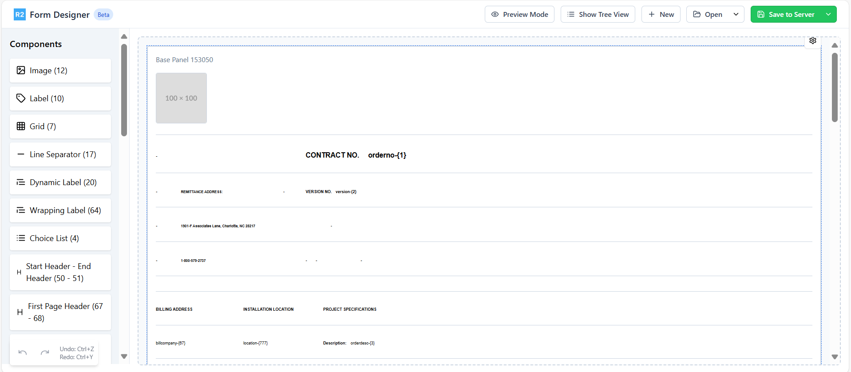Select the Grid component
The image size is (851, 372).
tap(60, 127)
